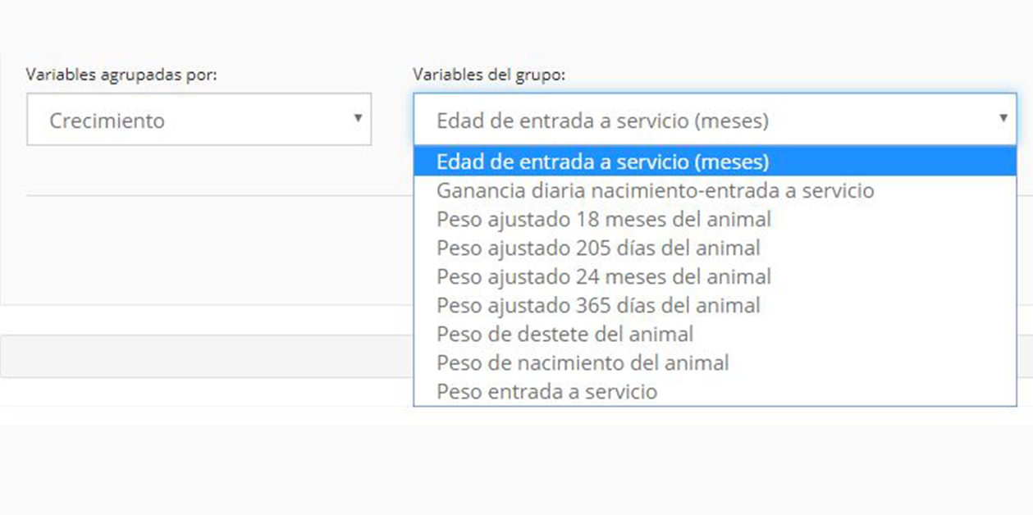The width and height of the screenshot is (1033, 515).
Task: Pick Peso ajustado 205 días del animal
Action: (715, 248)
